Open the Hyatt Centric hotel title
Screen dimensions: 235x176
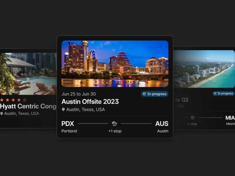tap(28, 106)
